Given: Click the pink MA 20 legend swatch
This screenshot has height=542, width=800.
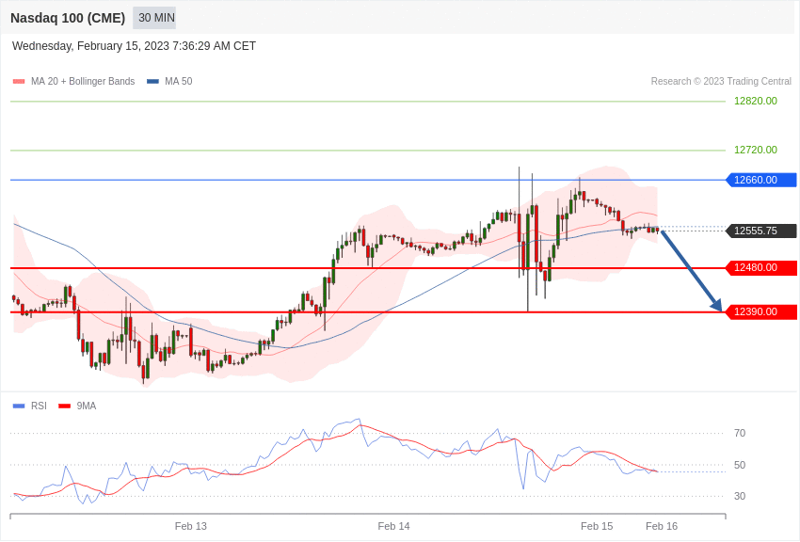Looking at the screenshot, I should coord(19,81).
